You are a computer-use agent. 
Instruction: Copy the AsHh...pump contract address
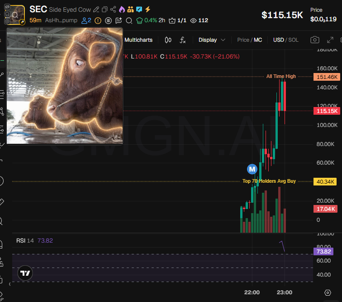coord(61,20)
